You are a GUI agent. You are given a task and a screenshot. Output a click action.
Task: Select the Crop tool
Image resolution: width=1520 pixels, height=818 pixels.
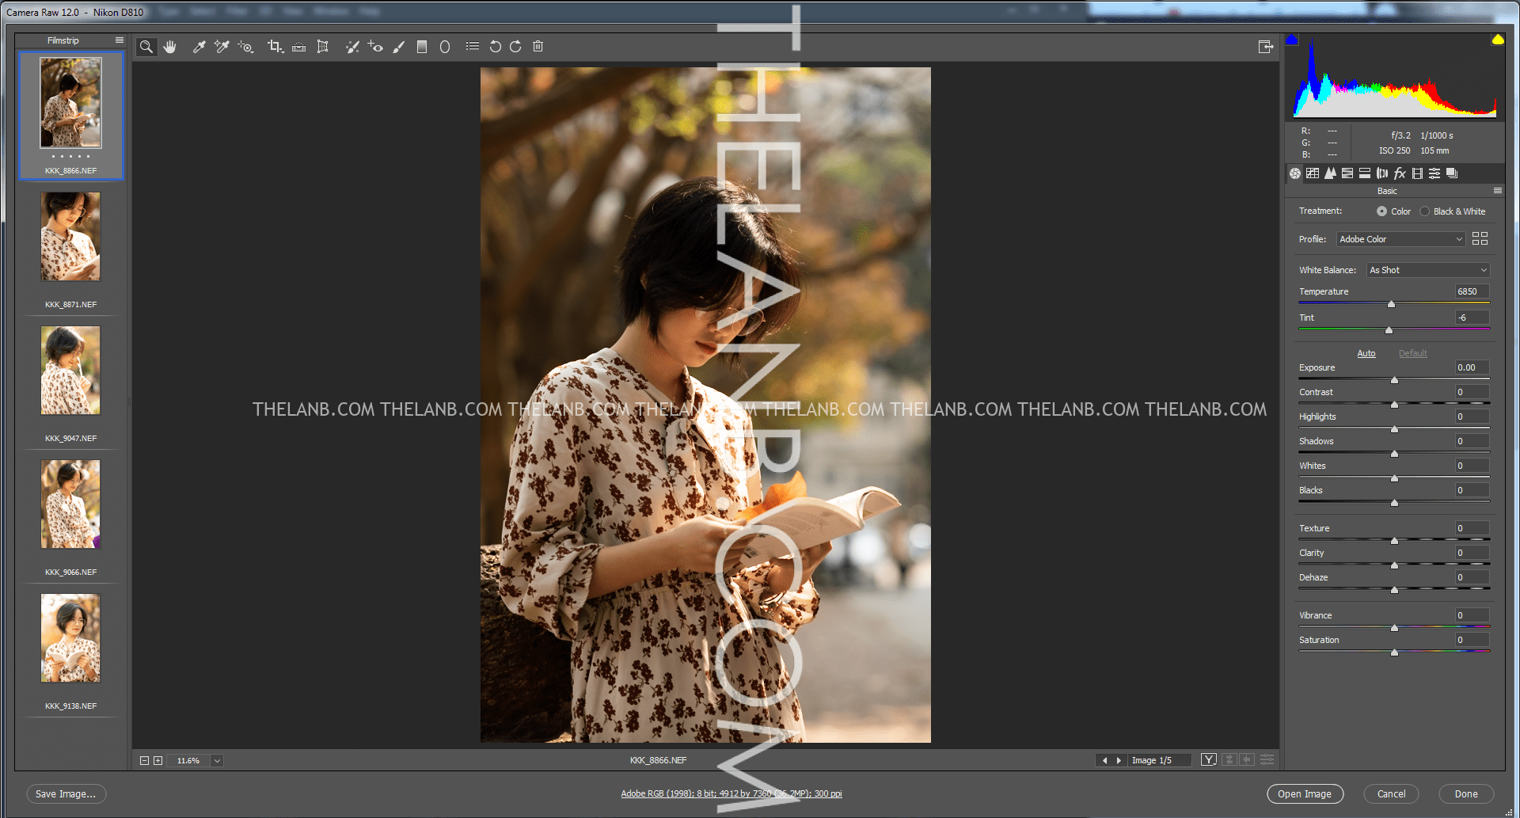[275, 46]
